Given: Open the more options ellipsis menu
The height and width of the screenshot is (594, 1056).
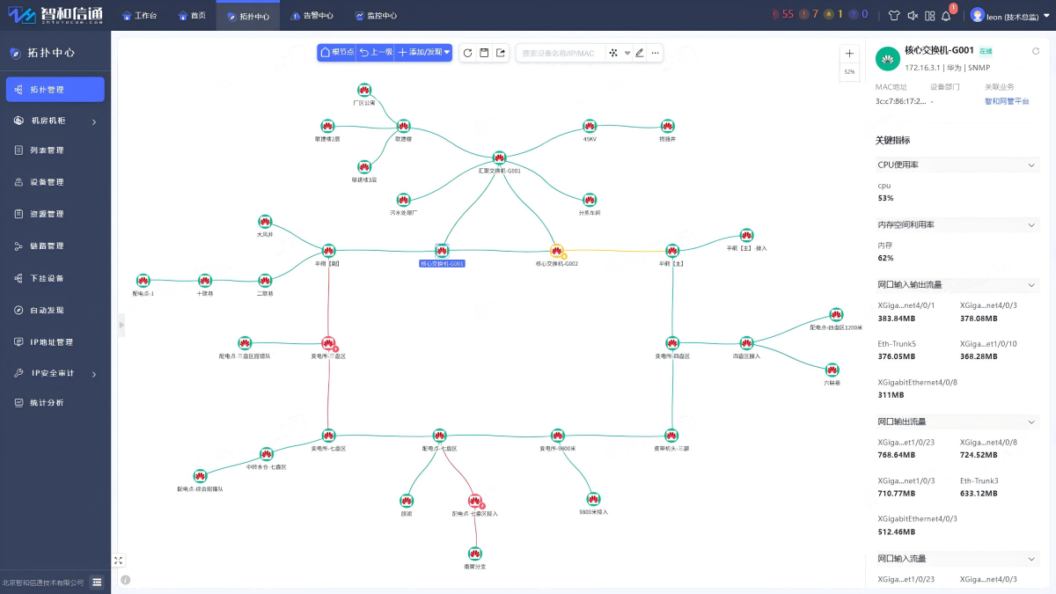Looking at the screenshot, I should coord(655,53).
